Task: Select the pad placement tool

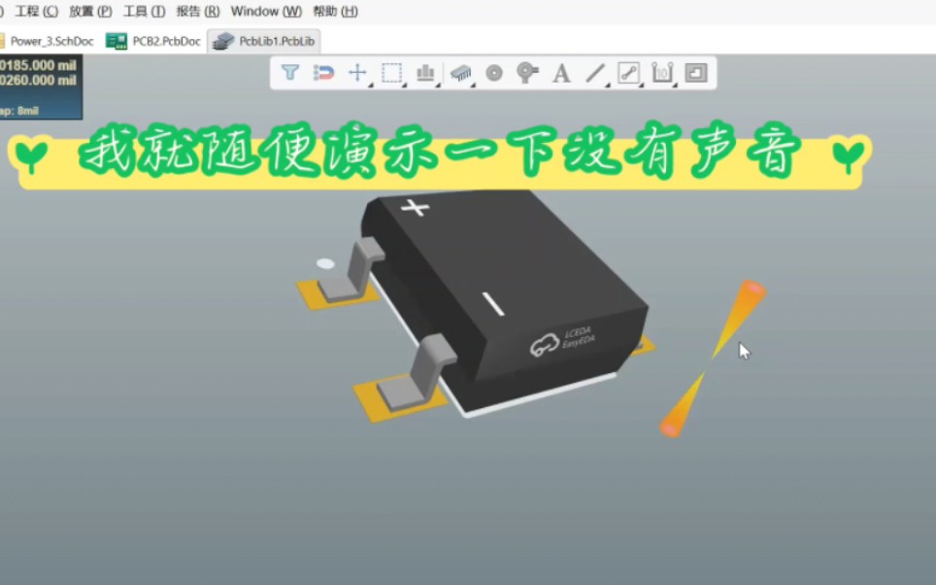Action: [527, 71]
